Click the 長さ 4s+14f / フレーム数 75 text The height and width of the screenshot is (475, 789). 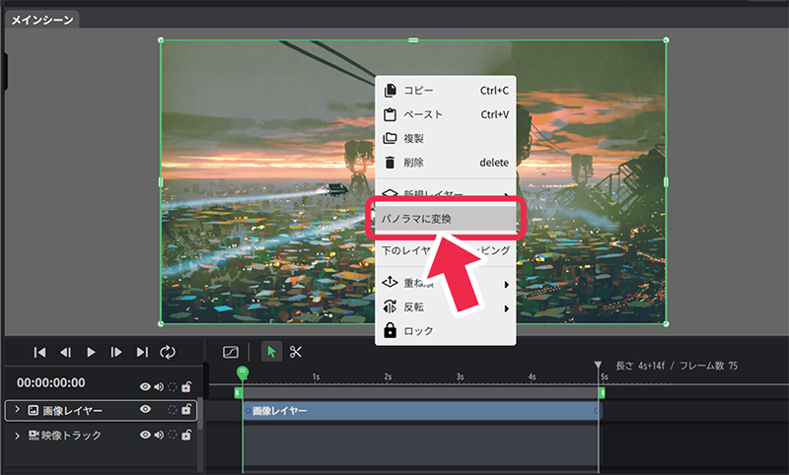(x=677, y=366)
